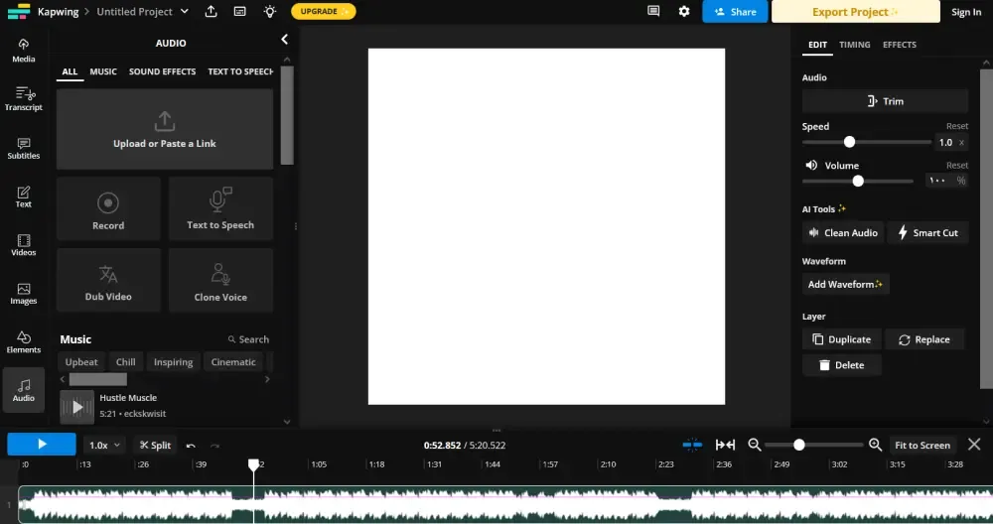The width and height of the screenshot is (993, 524).
Task: Open the Elements sidebar panel
Action: pos(24,341)
